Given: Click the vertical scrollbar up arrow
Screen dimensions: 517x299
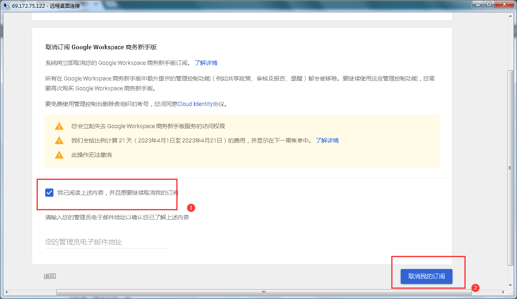Looking at the screenshot, I should point(510,16).
